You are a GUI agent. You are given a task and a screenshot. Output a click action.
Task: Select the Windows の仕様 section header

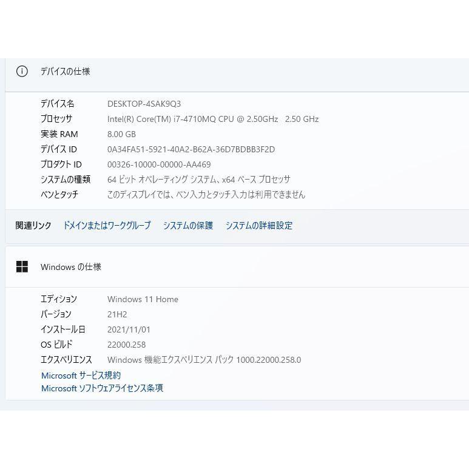pos(71,267)
